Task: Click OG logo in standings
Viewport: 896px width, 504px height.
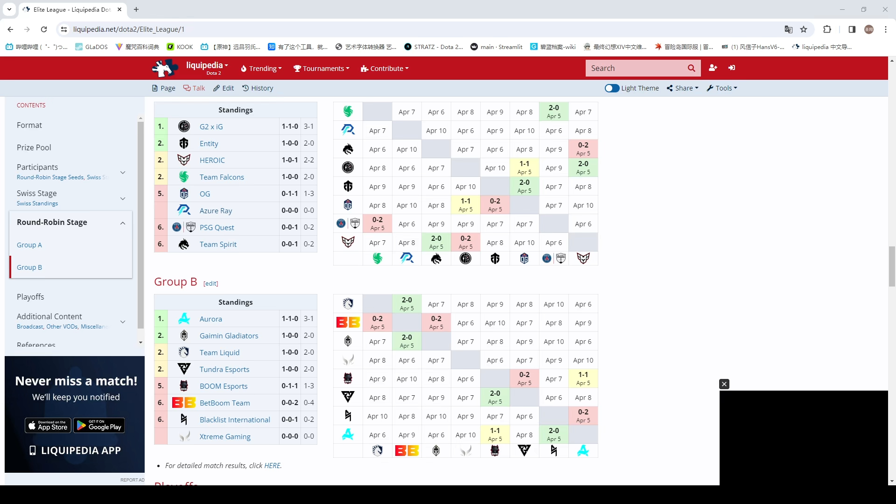Action: tap(184, 194)
